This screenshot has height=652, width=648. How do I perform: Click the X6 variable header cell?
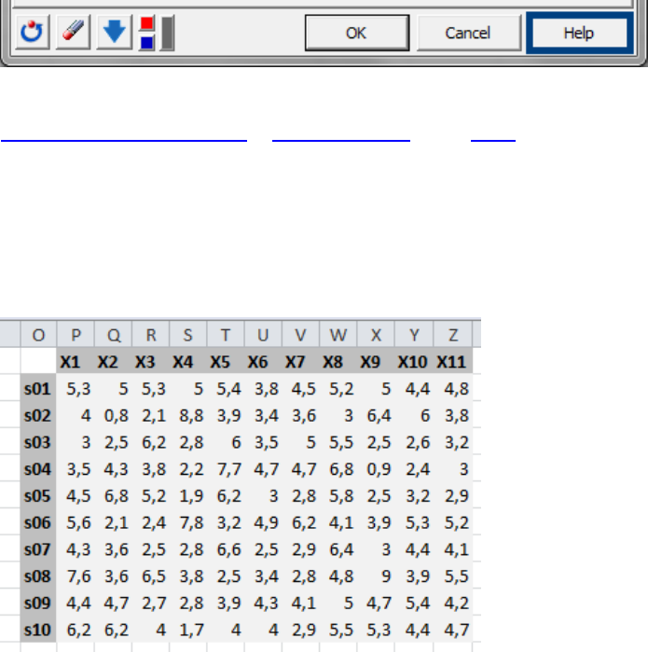263,362
